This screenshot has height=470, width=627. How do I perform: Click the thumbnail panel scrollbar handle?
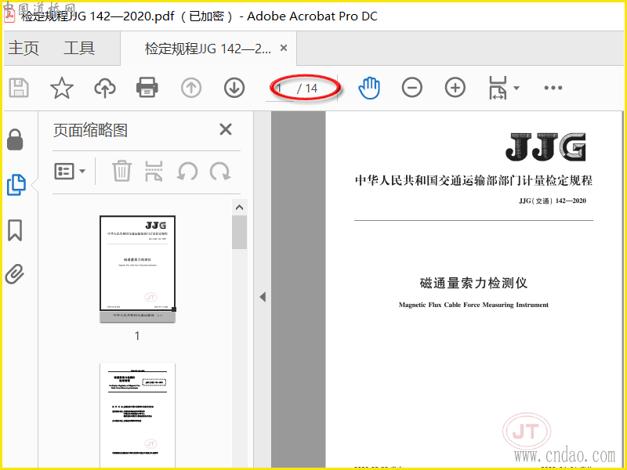click(239, 232)
